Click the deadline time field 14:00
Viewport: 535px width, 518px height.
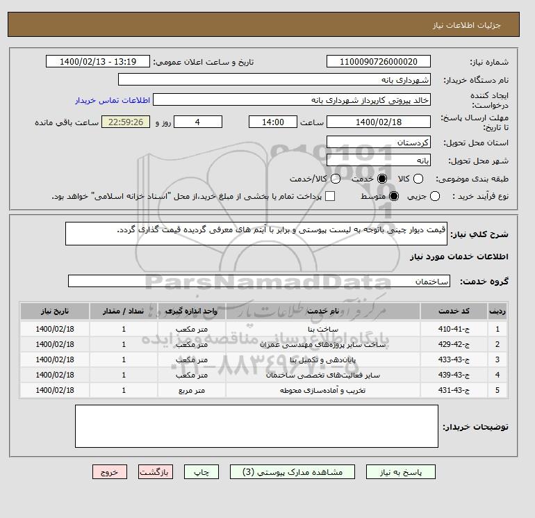[272, 122]
